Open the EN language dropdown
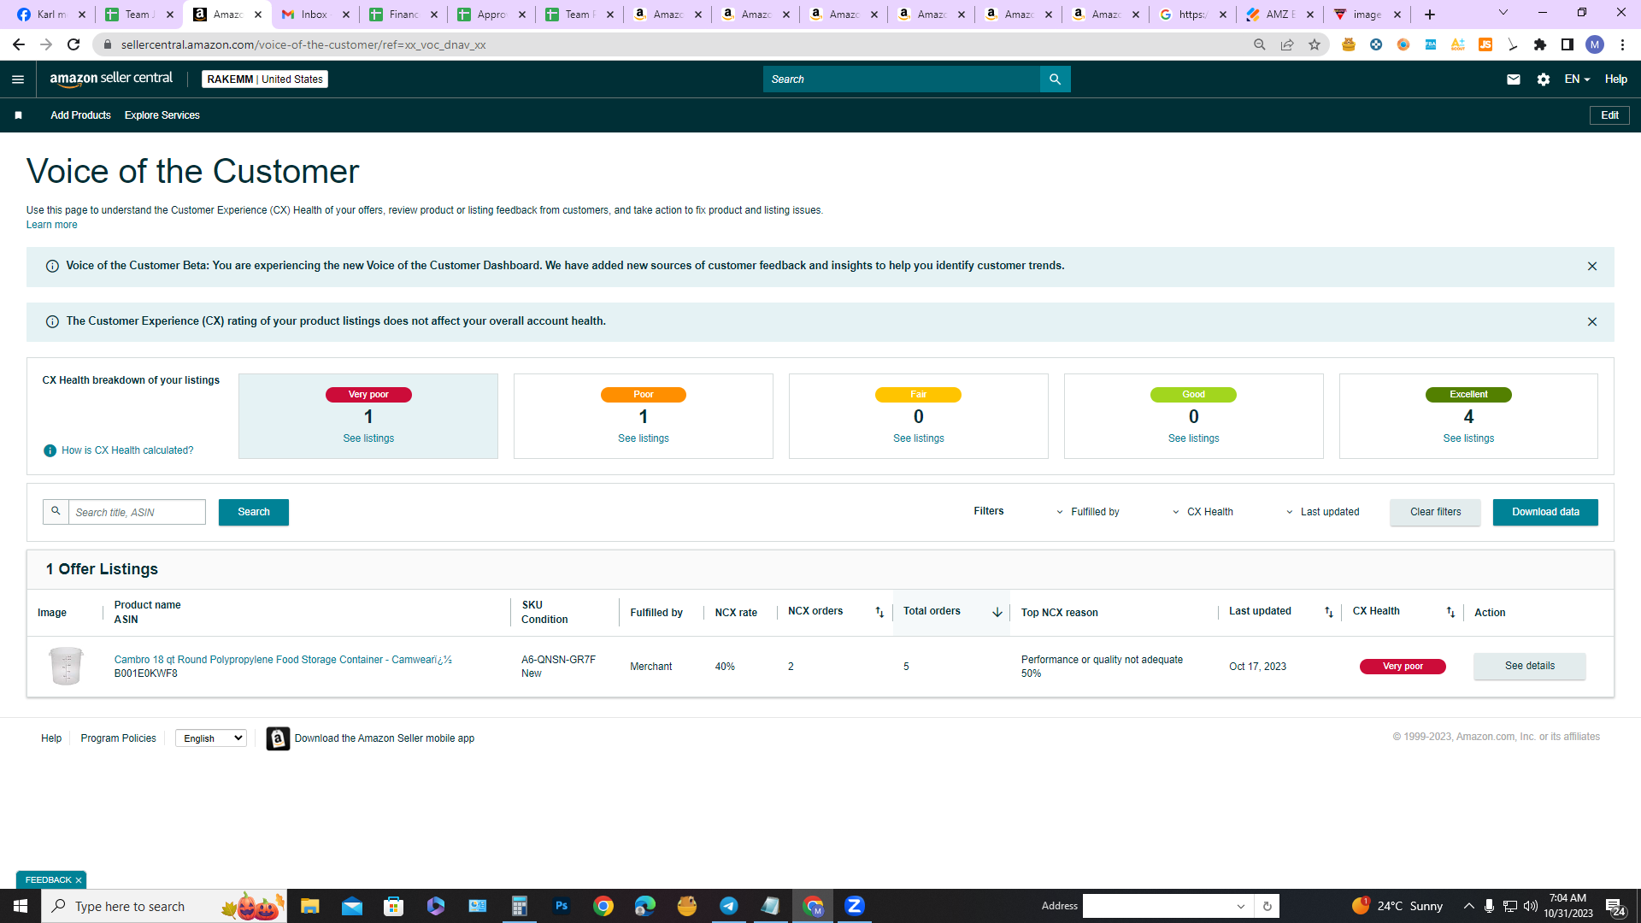This screenshot has width=1641, height=923. click(1577, 79)
